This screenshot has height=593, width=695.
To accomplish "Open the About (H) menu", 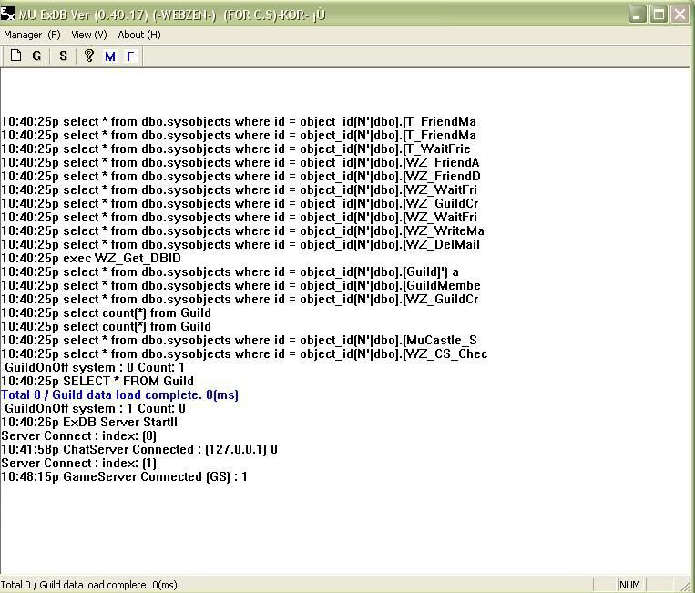I will click(x=138, y=35).
